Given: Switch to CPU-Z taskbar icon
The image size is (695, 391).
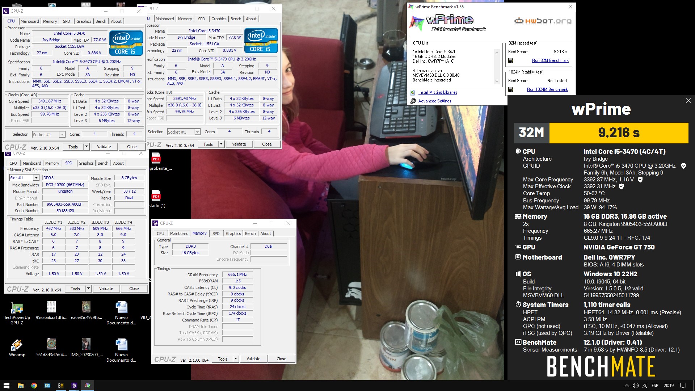Looking at the screenshot, I should point(74,386).
